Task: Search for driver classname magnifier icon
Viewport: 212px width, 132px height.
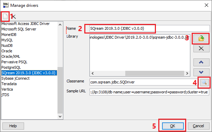Action: [204, 82]
